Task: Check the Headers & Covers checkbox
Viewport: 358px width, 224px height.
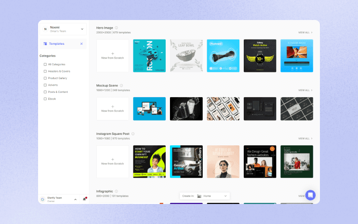Action: (45, 71)
